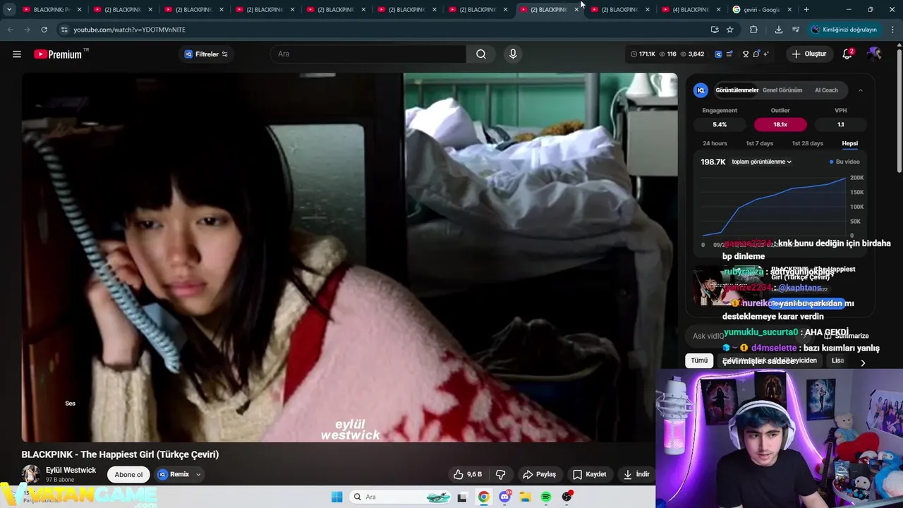Click Eylül Westwick channel avatar
Image resolution: width=903 pixels, height=508 pixels.
coord(30,474)
